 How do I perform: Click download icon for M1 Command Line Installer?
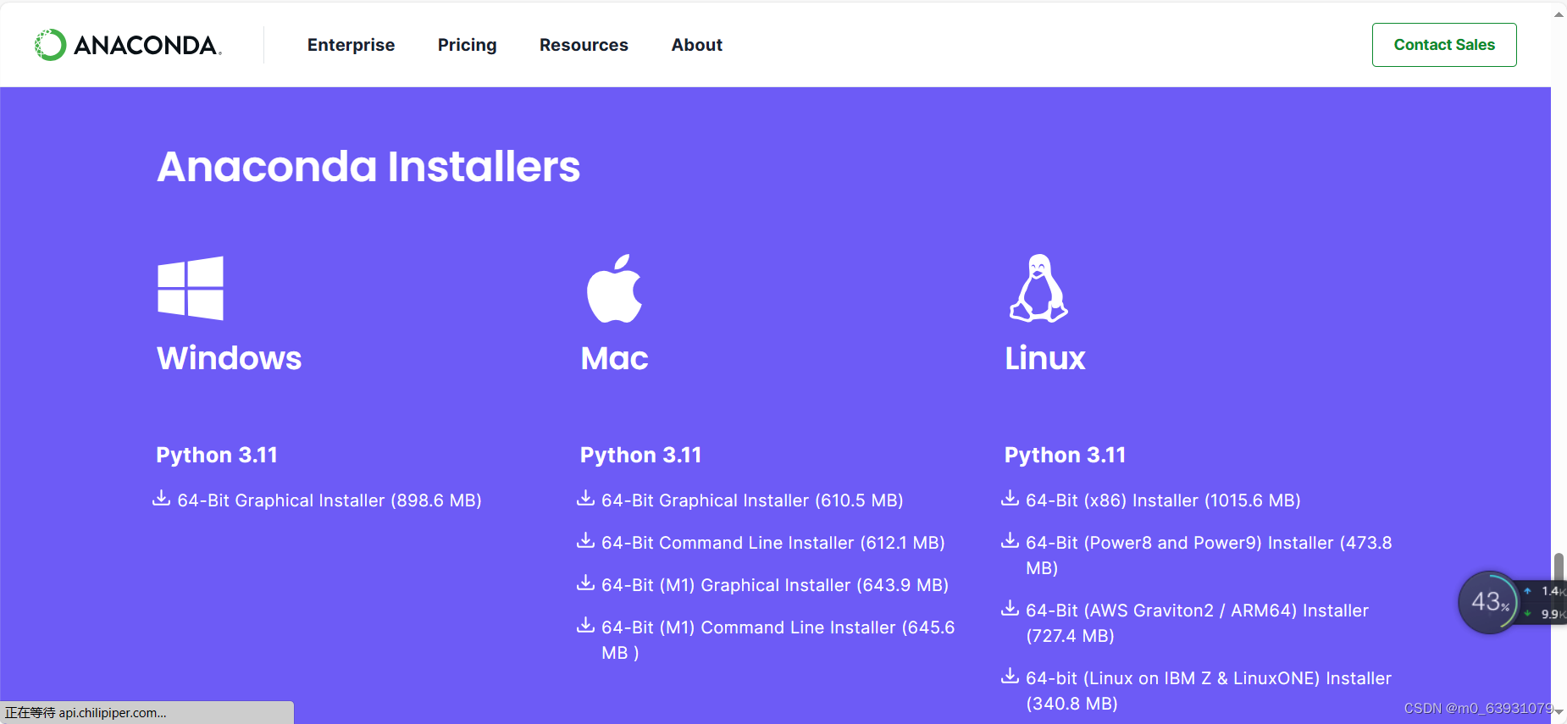coord(585,625)
